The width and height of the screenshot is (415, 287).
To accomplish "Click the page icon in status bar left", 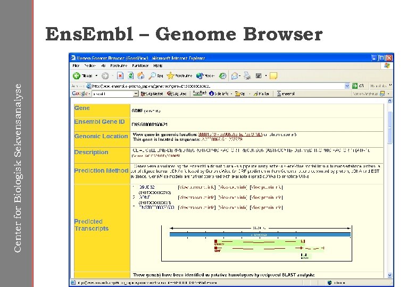I will [x=73, y=283].
